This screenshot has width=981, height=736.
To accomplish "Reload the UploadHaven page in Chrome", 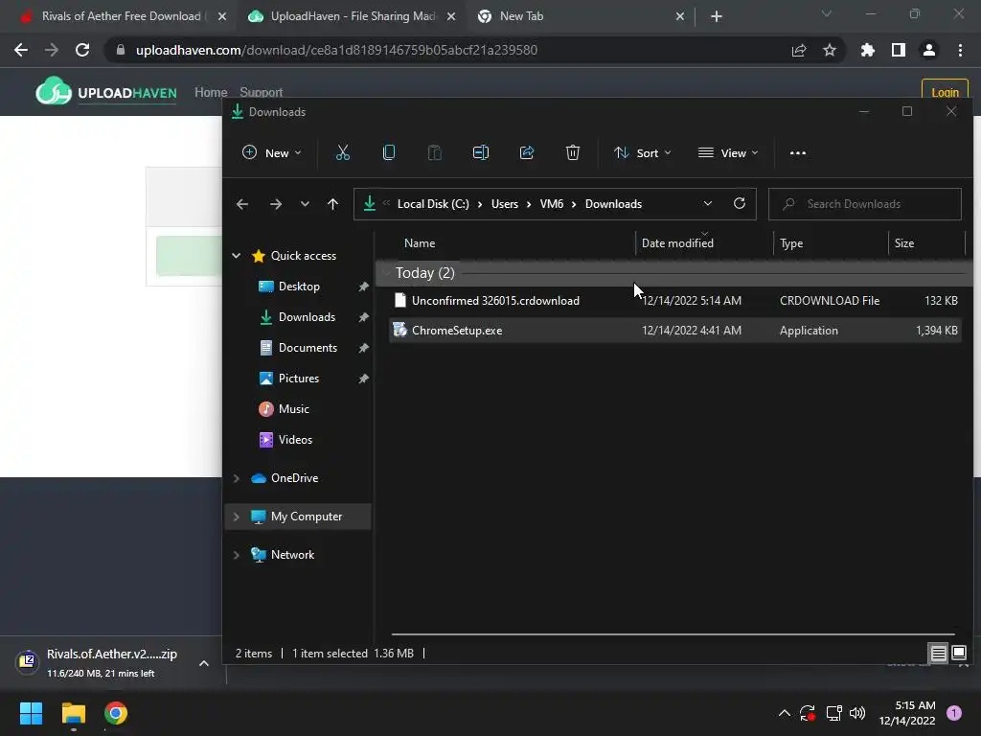I will coord(82,50).
